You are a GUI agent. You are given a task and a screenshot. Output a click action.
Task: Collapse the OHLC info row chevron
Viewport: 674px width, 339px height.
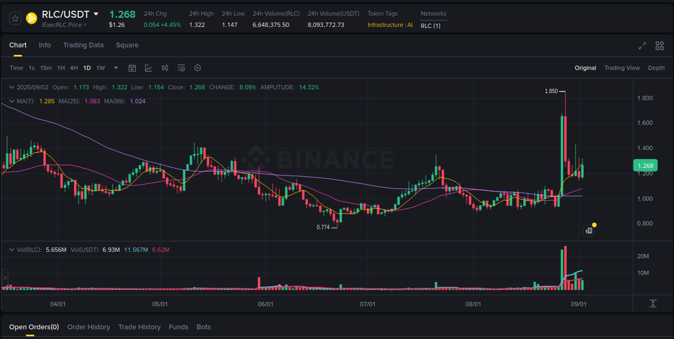click(x=12, y=87)
